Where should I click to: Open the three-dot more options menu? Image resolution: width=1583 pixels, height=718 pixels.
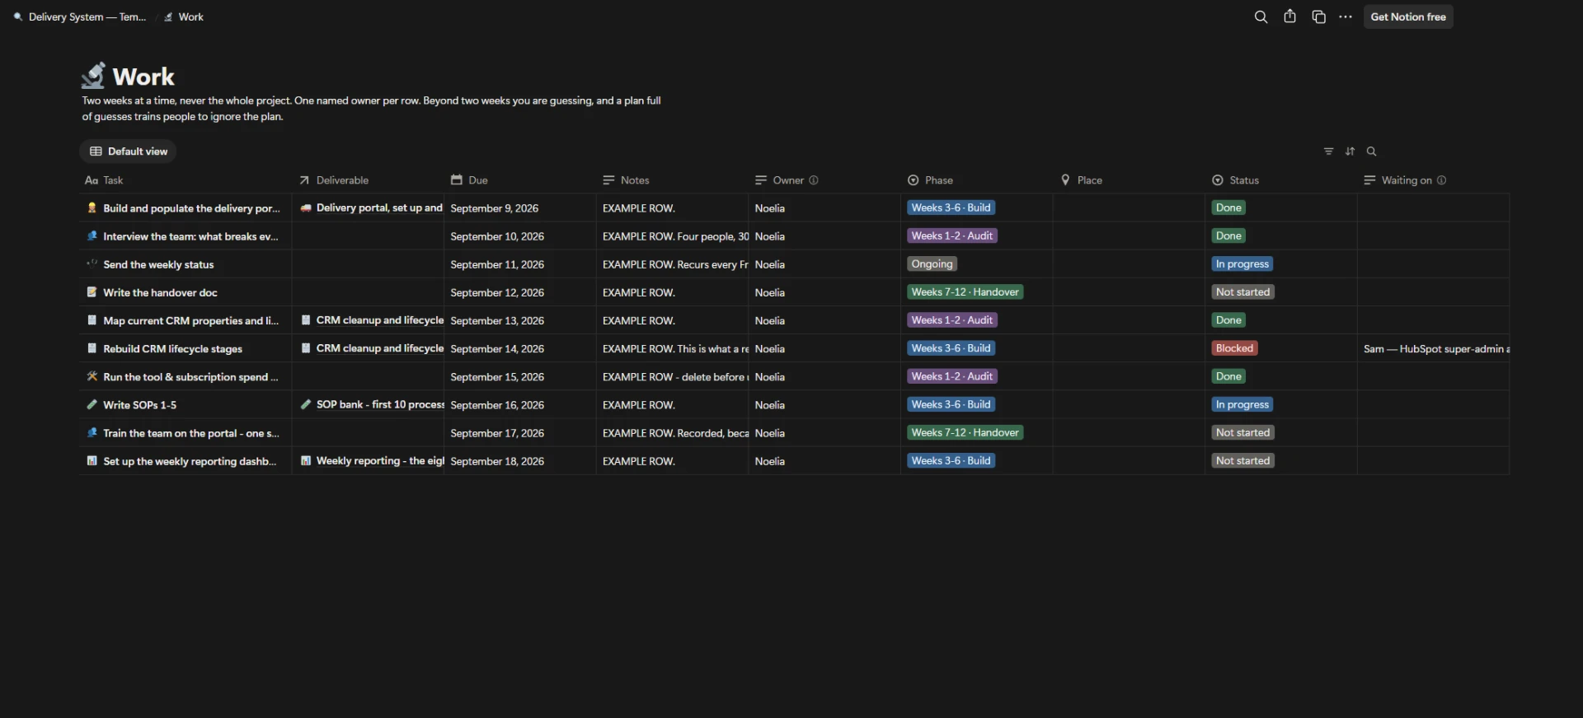[1346, 16]
